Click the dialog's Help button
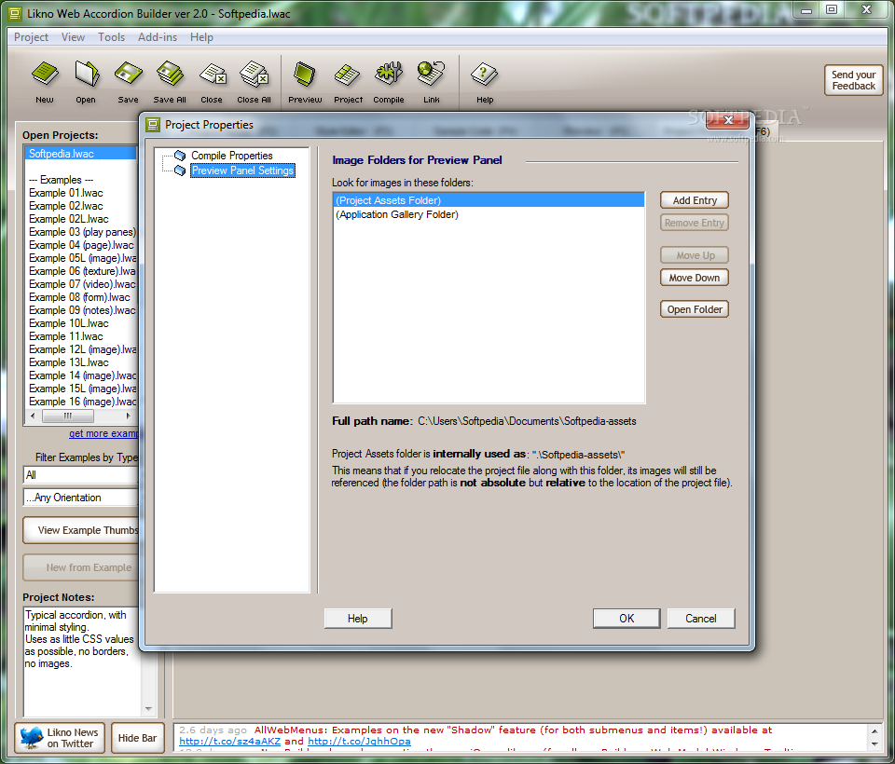 pos(358,619)
